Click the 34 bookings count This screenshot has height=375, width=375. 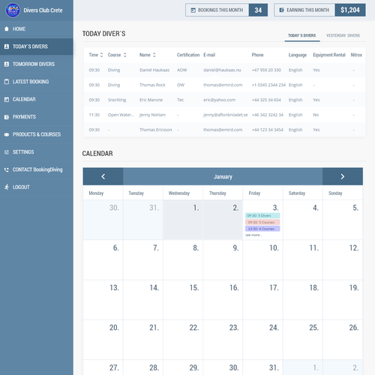[x=258, y=10]
